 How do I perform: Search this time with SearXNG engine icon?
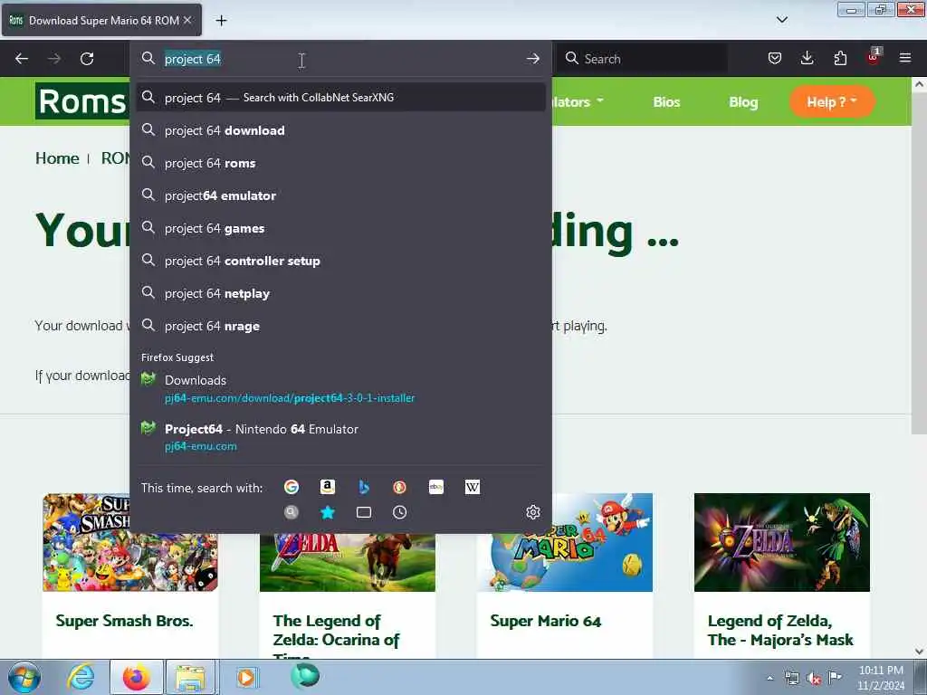tap(291, 512)
